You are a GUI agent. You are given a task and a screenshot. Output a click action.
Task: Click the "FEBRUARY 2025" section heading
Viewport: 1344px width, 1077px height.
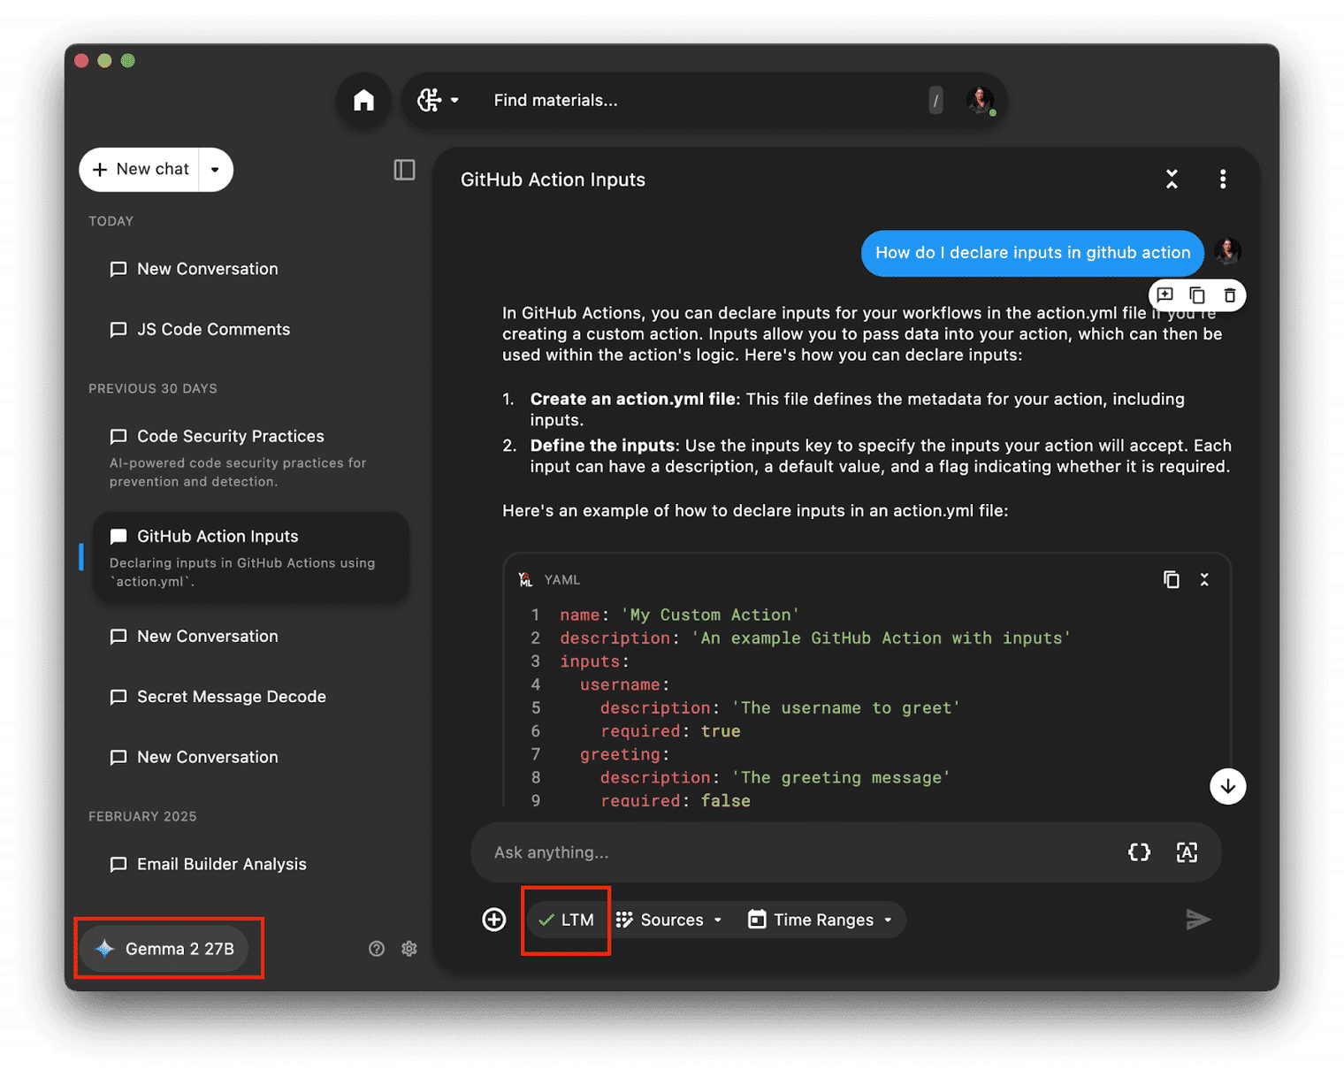(142, 816)
